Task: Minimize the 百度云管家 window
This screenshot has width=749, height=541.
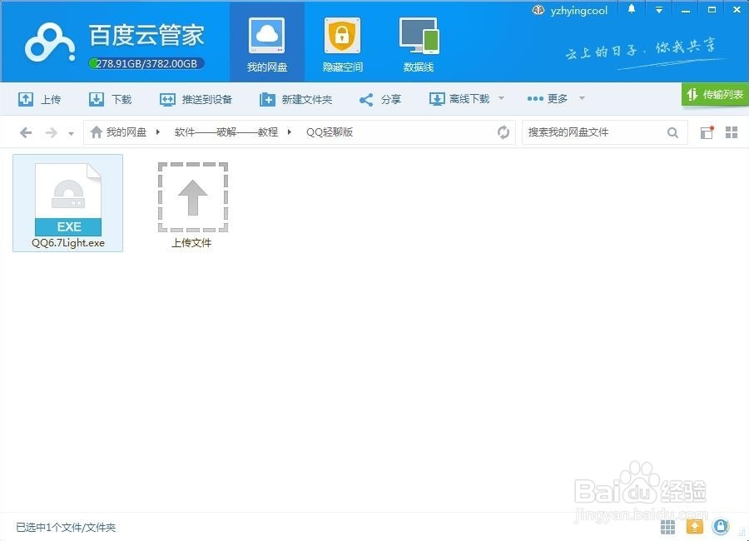Action: (x=686, y=10)
